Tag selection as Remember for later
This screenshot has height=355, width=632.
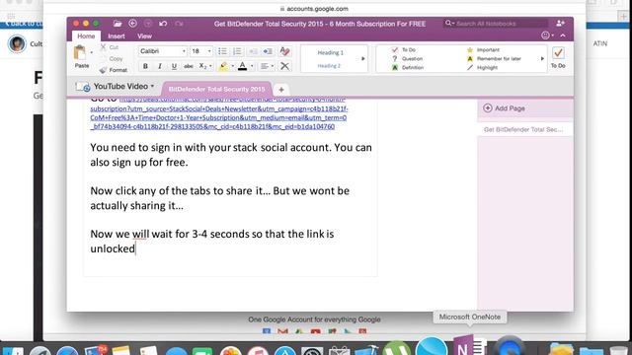[x=494, y=59]
